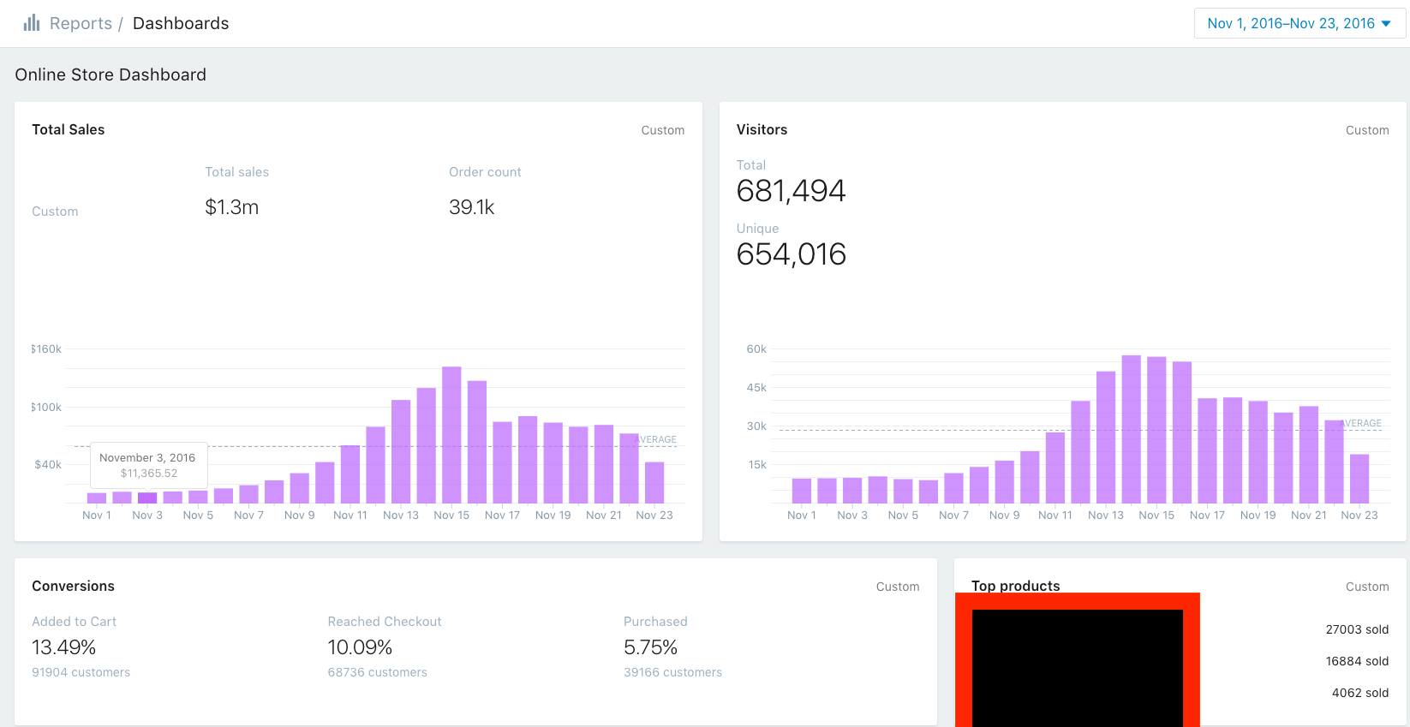This screenshot has width=1410, height=727.
Task: Click the tallest sales bar for Nov 15
Action: click(451, 434)
